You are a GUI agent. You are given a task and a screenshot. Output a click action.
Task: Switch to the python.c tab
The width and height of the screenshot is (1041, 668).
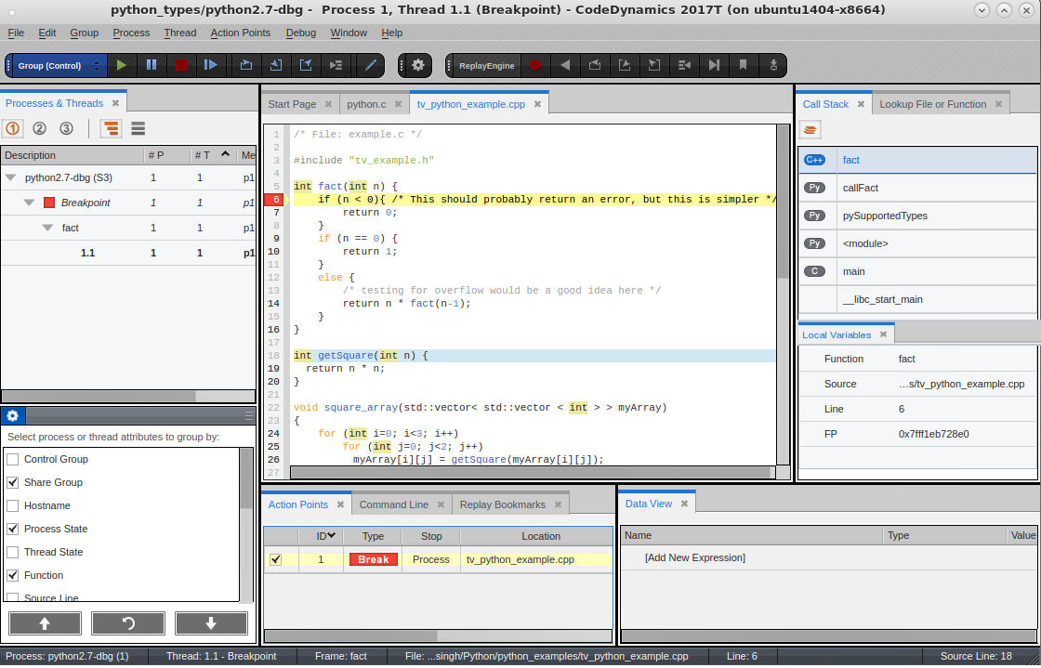point(365,104)
